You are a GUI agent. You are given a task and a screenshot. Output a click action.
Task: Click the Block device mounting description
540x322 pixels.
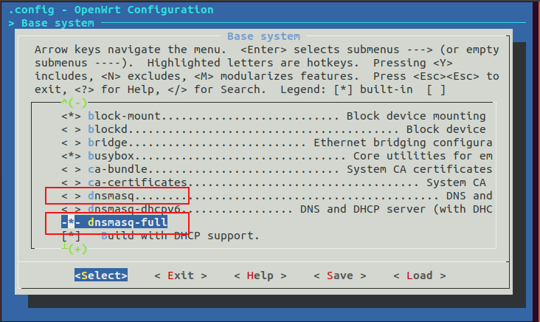coord(416,116)
